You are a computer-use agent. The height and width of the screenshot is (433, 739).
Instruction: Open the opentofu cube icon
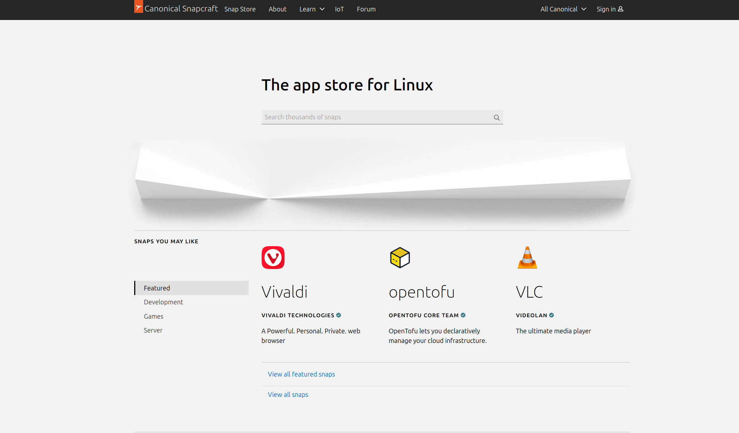pyautogui.click(x=400, y=258)
